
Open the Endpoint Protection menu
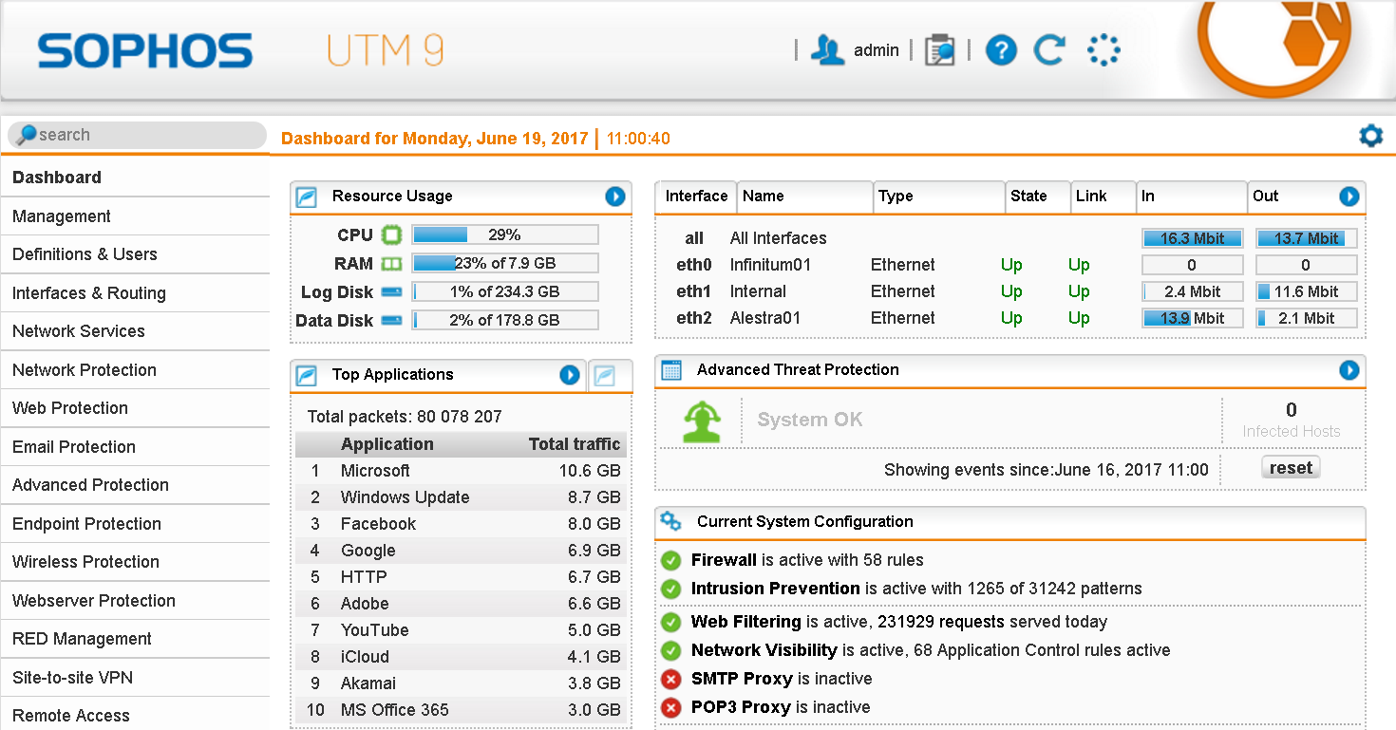coord(135,524)
